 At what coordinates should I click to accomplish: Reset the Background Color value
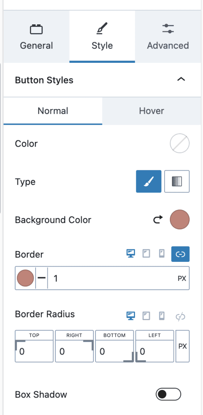pyautogui.click(x=158, y=219)
